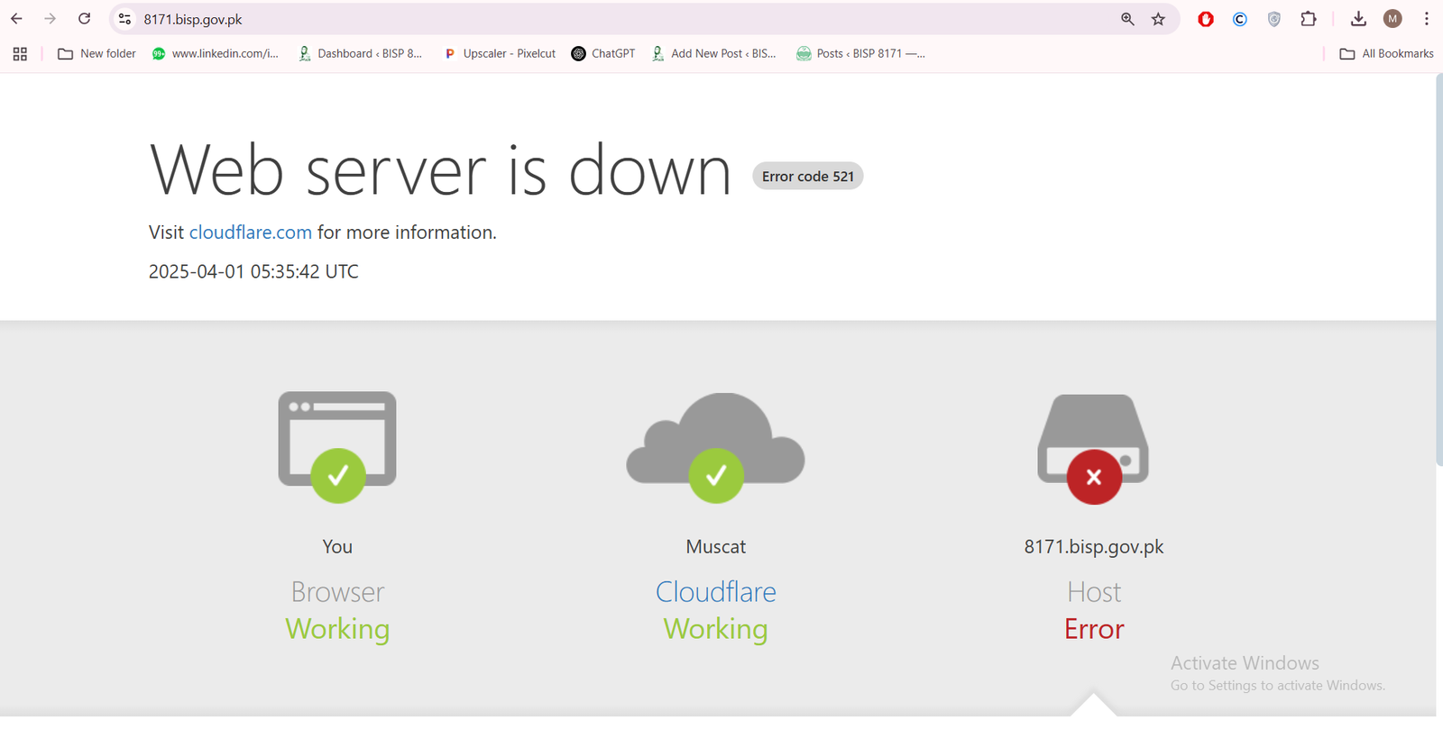Click the '8171.bisp.gov.pk' host label
This screenshot has width=1443, height=730.
pyautogui.click(x=1094, y=547)
